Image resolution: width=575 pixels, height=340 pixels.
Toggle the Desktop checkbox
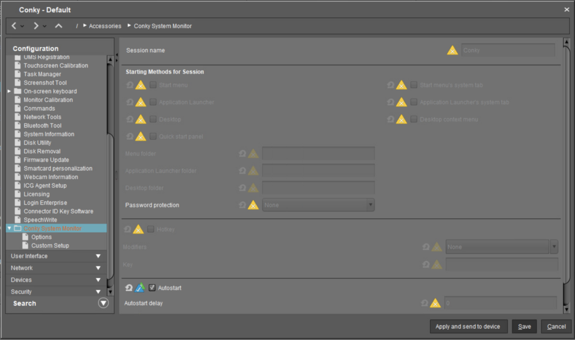point(153,120)
